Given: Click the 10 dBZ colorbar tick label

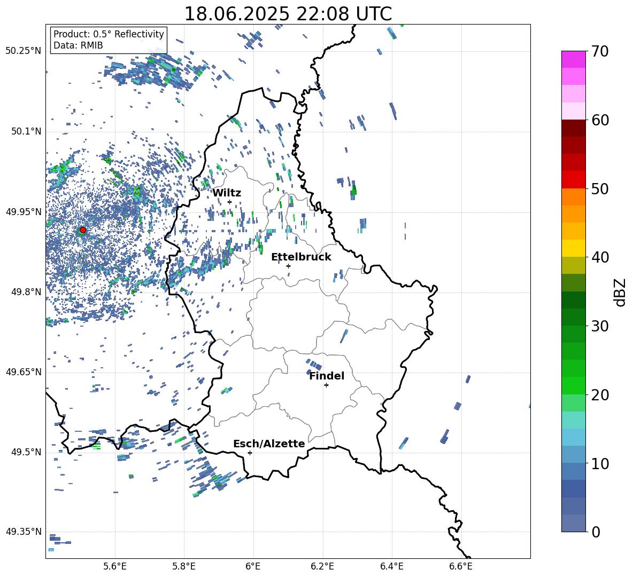Looking at the screenshot, I should pos(599,464).
